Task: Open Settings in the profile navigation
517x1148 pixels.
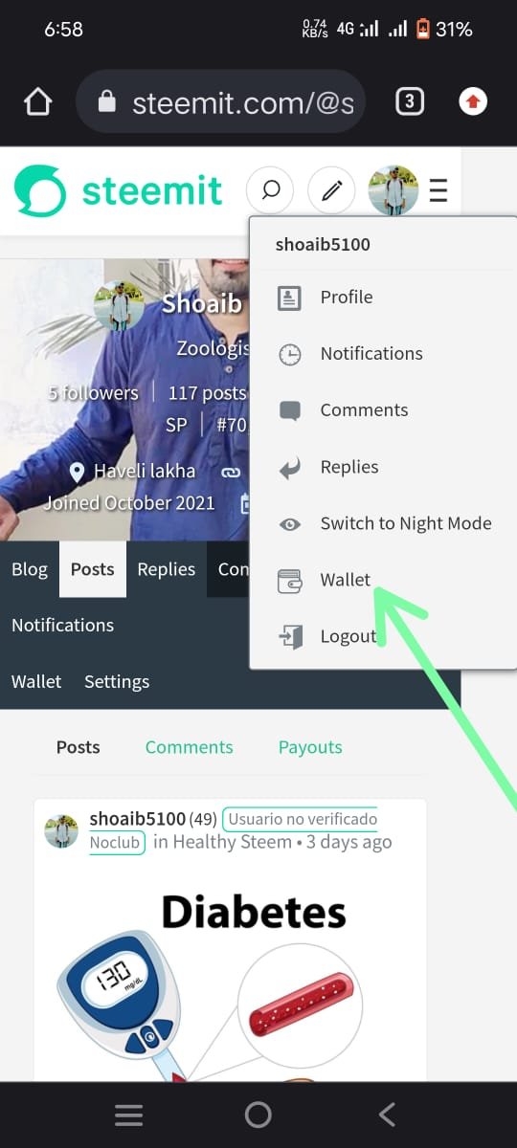Action: tap(117, 681)
